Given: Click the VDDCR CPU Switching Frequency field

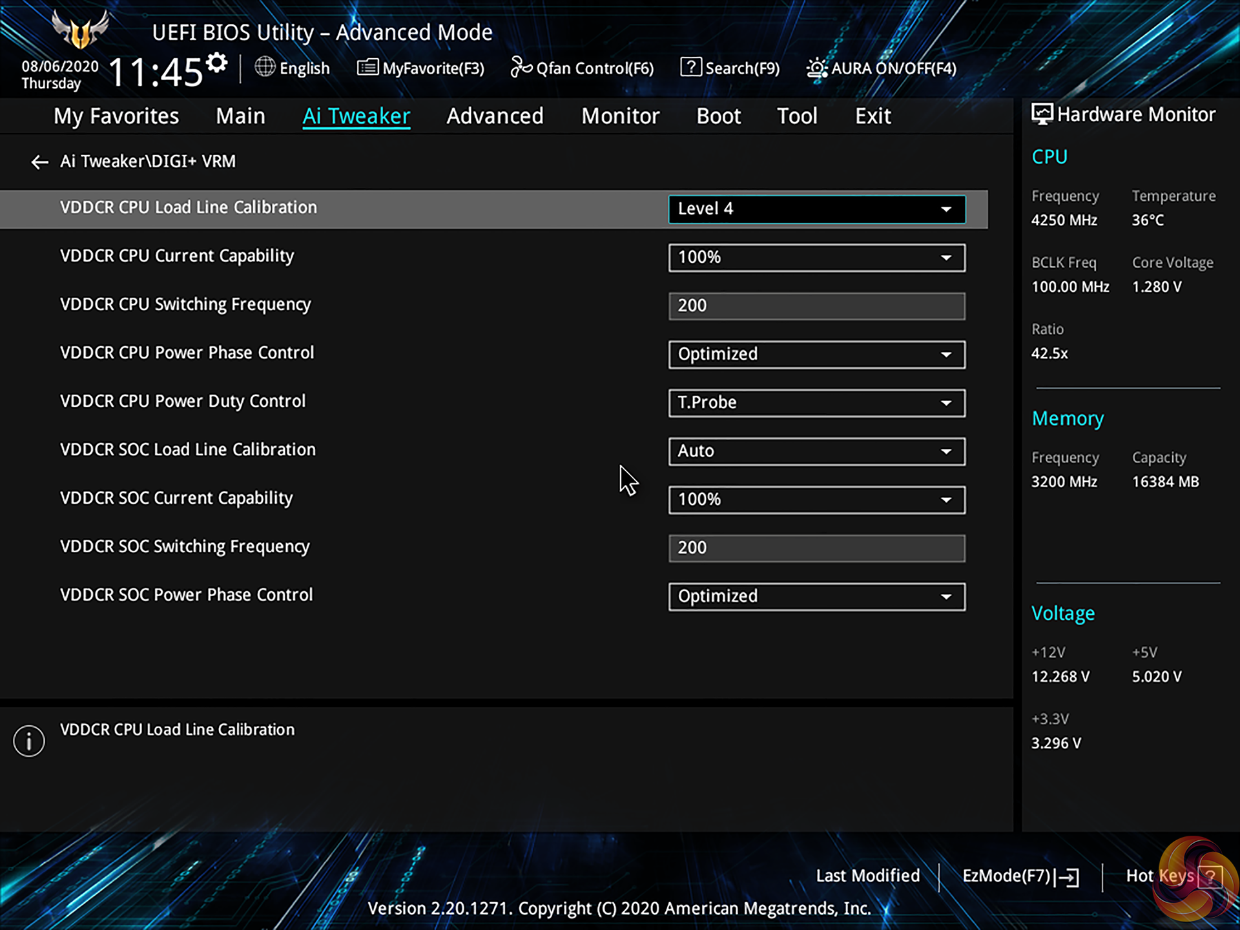Looking at the screenshot, I should point(816,306).
